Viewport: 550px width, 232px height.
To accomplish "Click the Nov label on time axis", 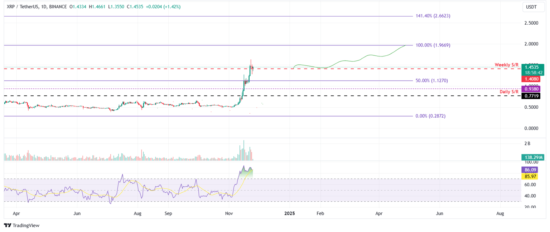I will [228, 213].
